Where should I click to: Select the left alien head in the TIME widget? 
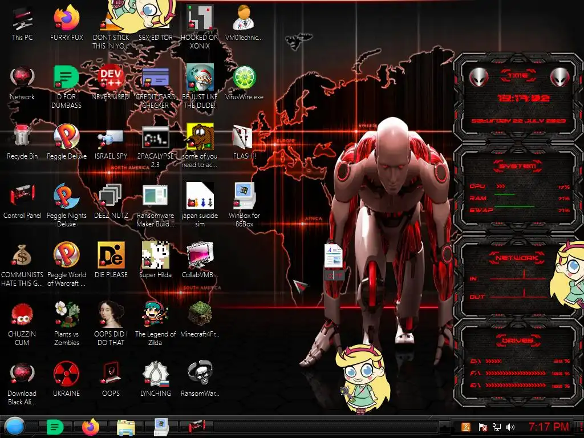pyautogui.click(x=478, y=77)
